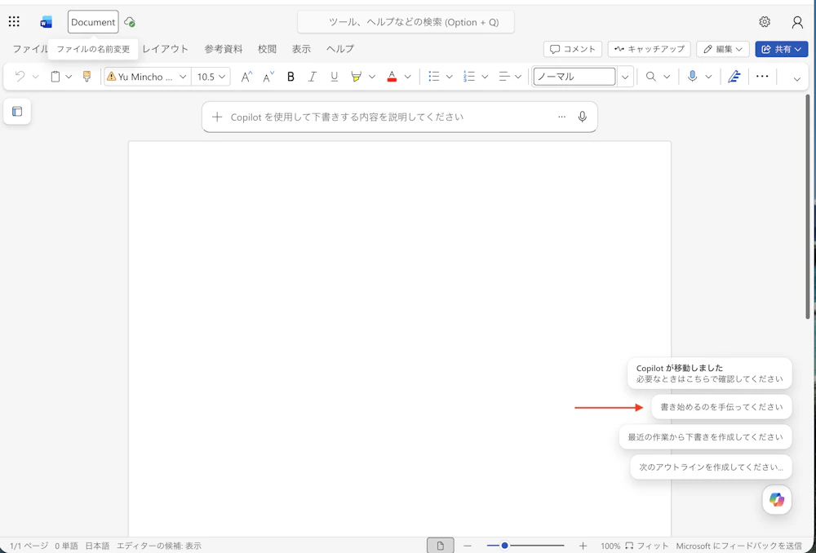The height and width of the screenshot is (553, 816).
Task: Expand the ノーマル styles gallery arrow
Action: (x=626, y=77)
